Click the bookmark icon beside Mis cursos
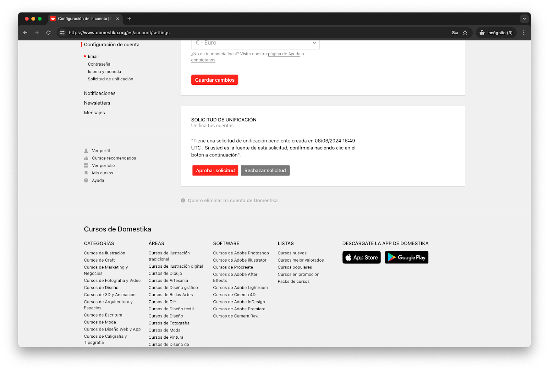Viewport: 549px width, 371px height. 86,173
